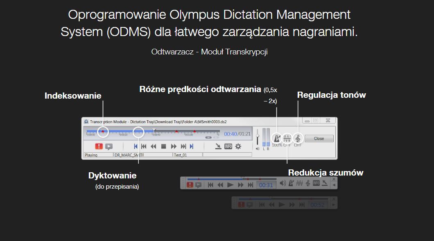
Task: Click the Playing status field
Action: (98, 155)
